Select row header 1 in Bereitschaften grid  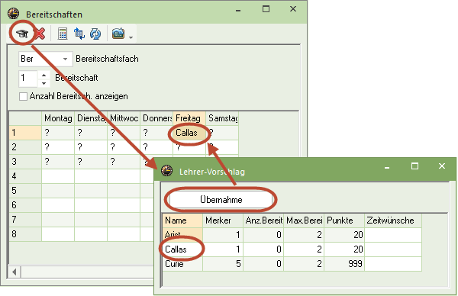(x=25, y=133)
